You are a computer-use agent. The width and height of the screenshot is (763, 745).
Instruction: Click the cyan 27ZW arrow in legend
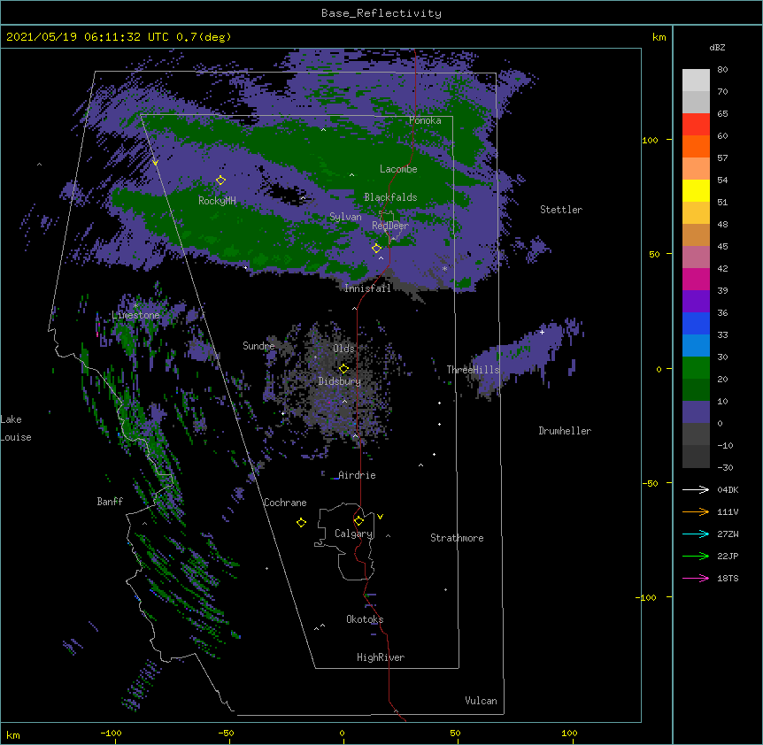coord(696,534)
